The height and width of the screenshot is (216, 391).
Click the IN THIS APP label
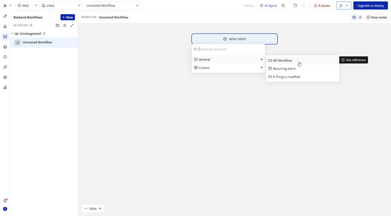[21, 25]
